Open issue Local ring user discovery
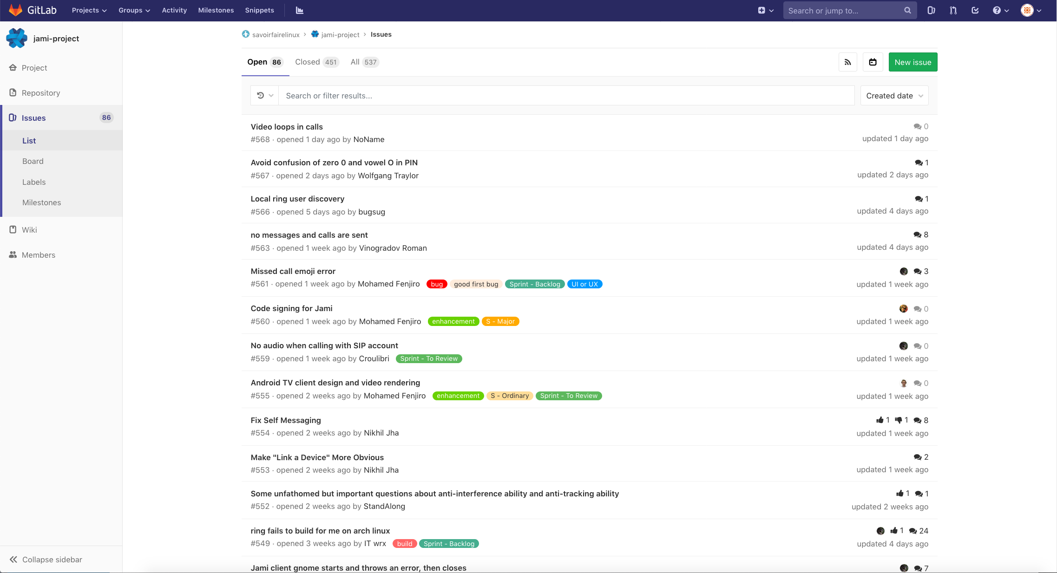 coord(297,199)
